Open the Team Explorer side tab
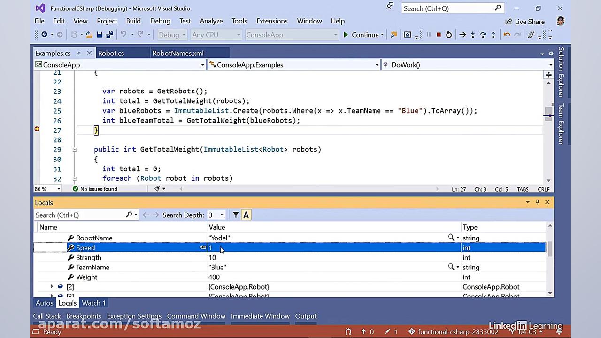This screenshot has height=338, width=601. click(x=561, y=124)
